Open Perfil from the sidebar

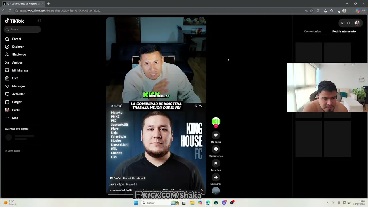[x=12, y=110]
